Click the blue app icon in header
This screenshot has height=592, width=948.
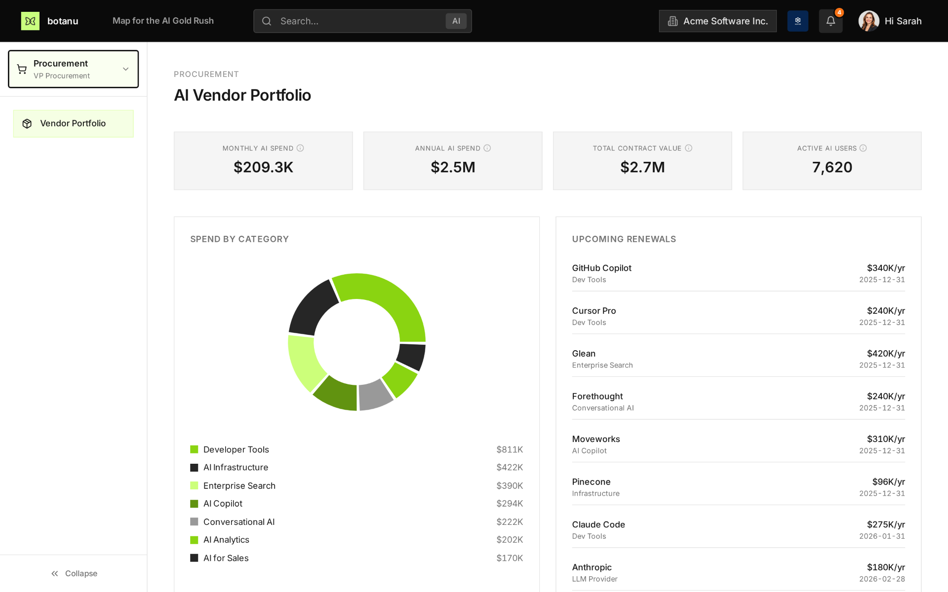[797, 21]
